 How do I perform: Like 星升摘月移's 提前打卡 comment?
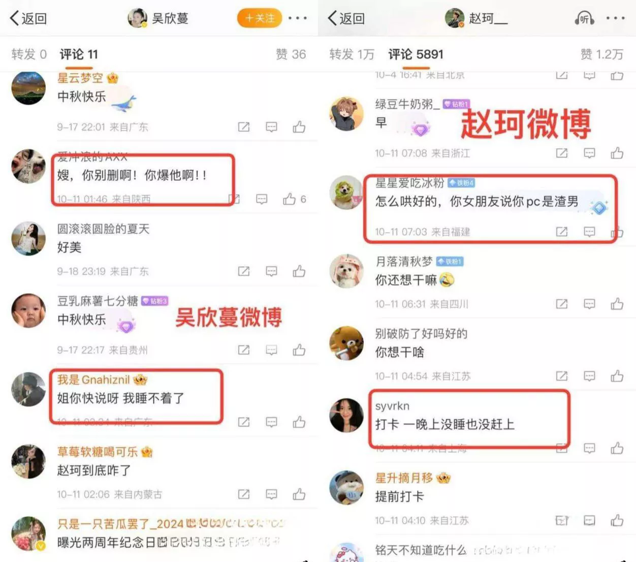[617, 520]
